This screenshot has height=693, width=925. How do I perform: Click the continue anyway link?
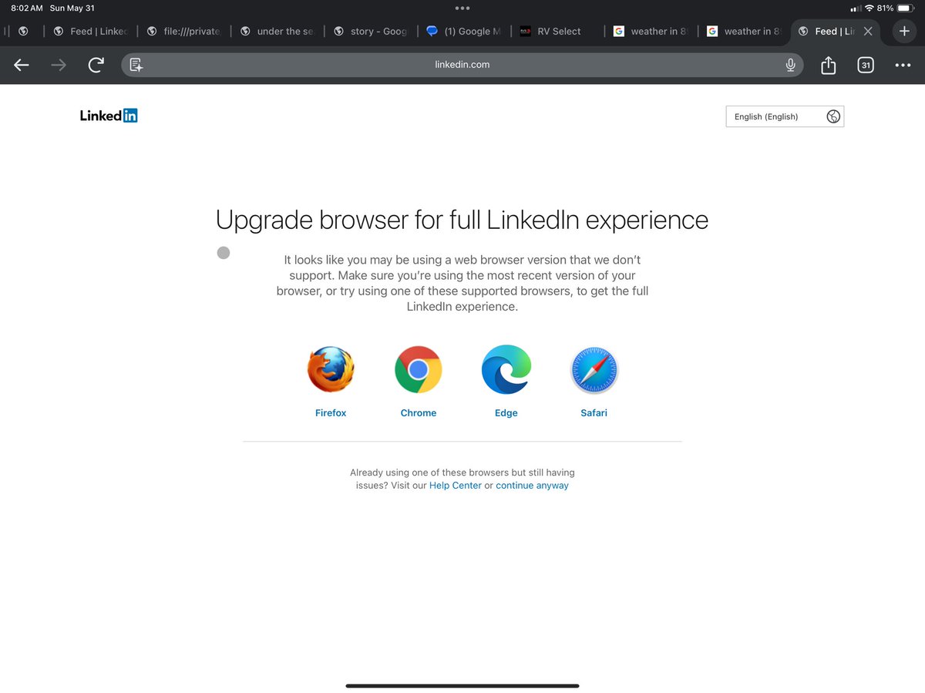click(x=532, y=486)
